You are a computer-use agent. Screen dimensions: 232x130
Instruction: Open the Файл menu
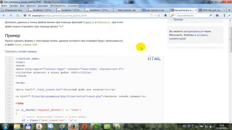coord(4,6)
